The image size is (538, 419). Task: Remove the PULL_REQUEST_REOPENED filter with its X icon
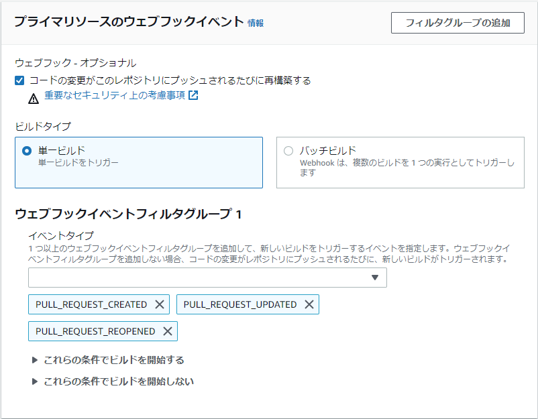(x=166, y=331)
